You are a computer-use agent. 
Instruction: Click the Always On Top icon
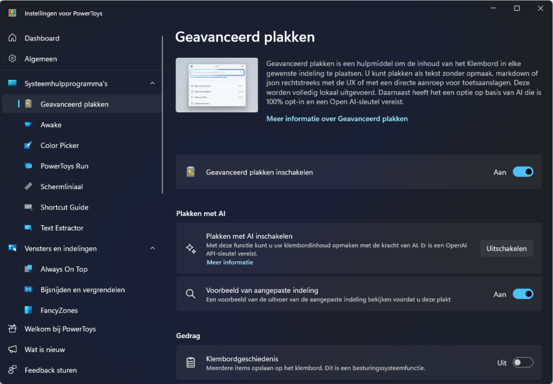pos(28,269)
